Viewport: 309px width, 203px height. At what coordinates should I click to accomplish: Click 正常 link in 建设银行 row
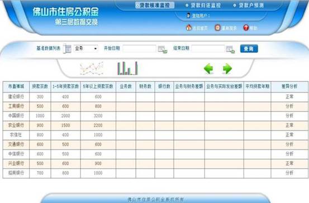point(289,96)
